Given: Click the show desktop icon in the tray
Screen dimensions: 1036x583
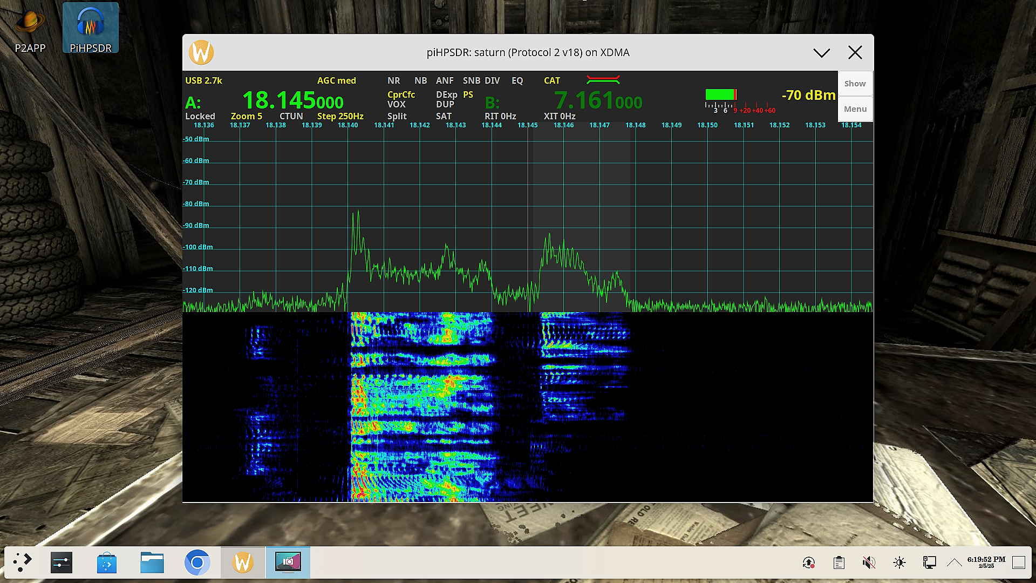Looking at the screenshot, I should 1019,562.
